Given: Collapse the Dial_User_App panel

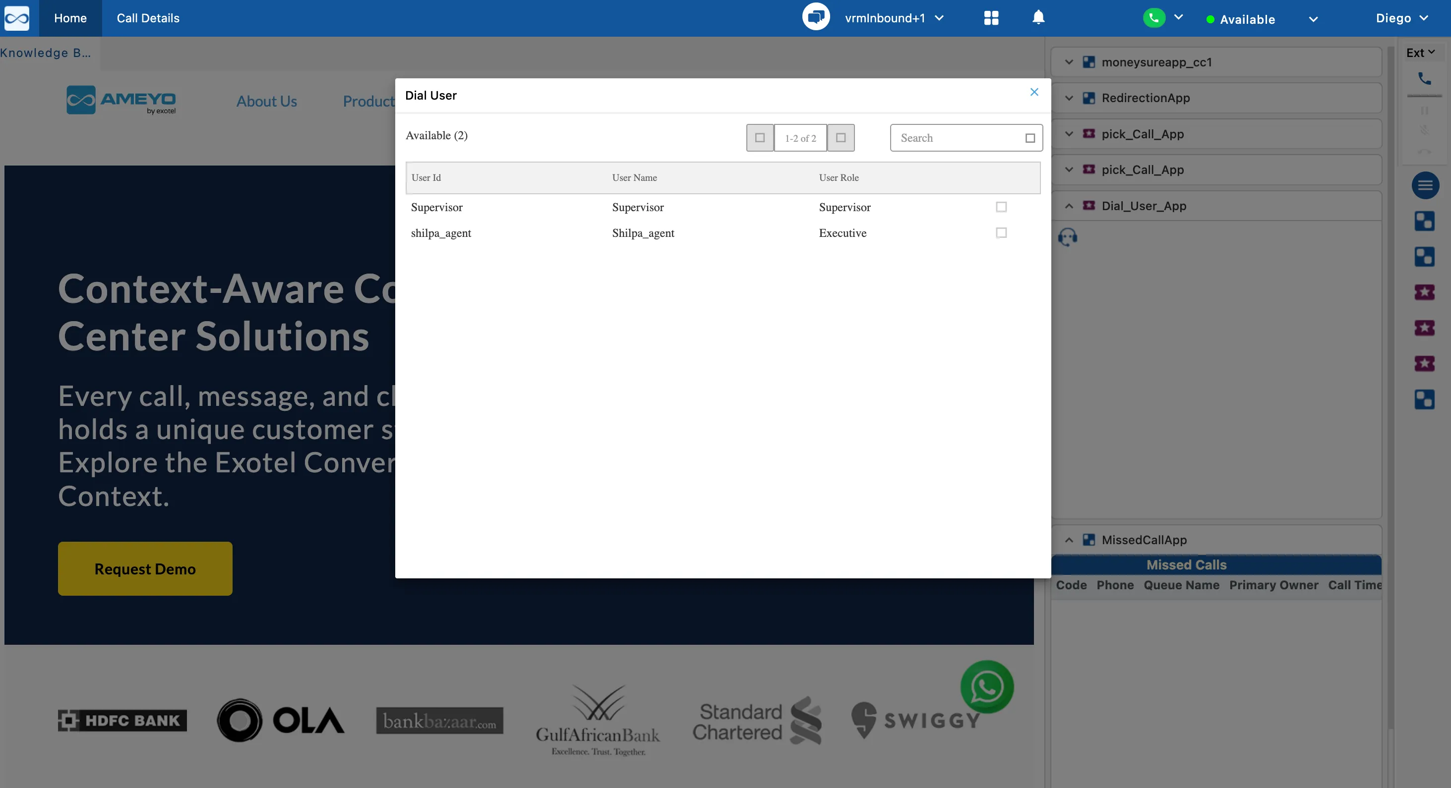Looking at the screenshot, I should [x=1069, y=206].
